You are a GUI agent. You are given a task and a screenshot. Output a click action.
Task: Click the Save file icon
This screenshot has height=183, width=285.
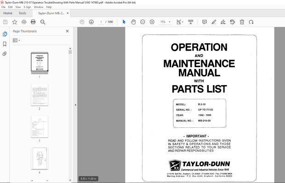tap(5, 22)
